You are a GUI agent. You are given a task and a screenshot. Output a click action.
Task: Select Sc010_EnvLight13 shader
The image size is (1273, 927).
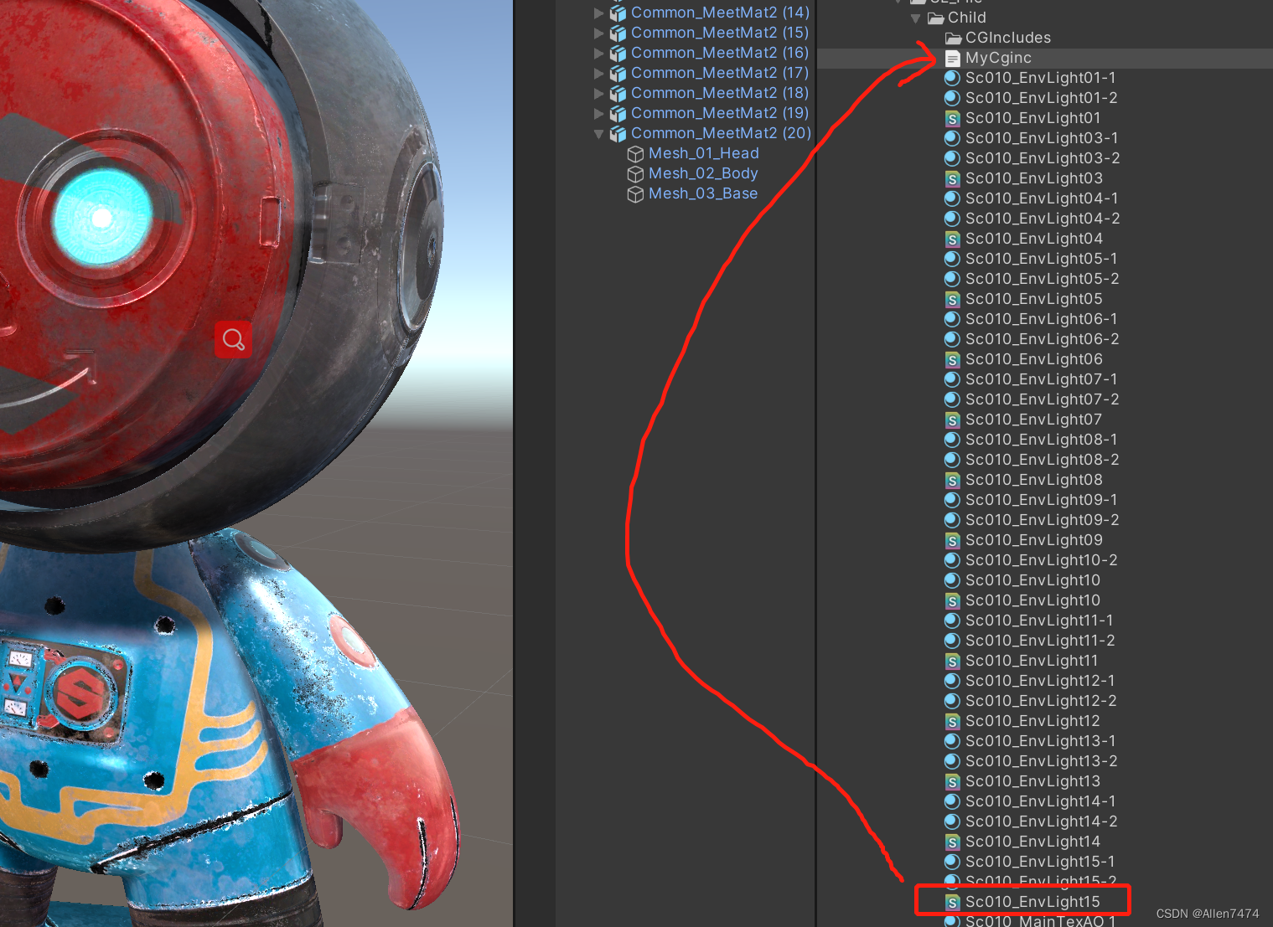(x=1032, y=781)
